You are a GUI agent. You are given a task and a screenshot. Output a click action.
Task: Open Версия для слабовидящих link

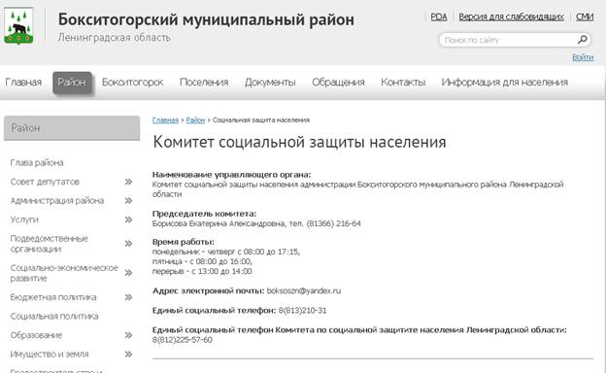(511, 17)
